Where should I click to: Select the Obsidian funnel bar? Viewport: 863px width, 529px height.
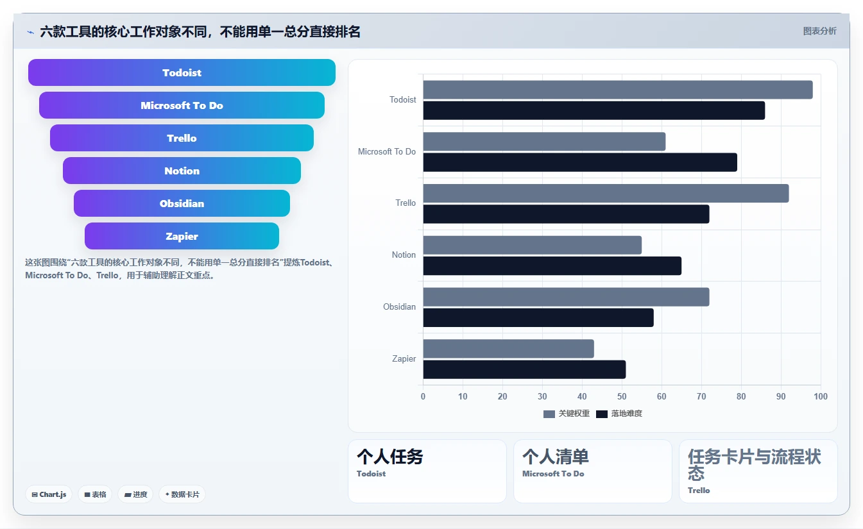coord(182,203)
